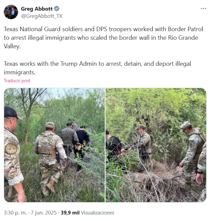
Task: Click the Trump Admin paragraph of the post
Action: tap(98, 68)
